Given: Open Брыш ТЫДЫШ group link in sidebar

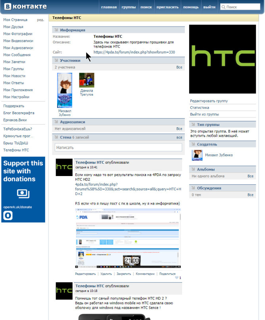Looking at the screenshot, I should tap(16, 143).
